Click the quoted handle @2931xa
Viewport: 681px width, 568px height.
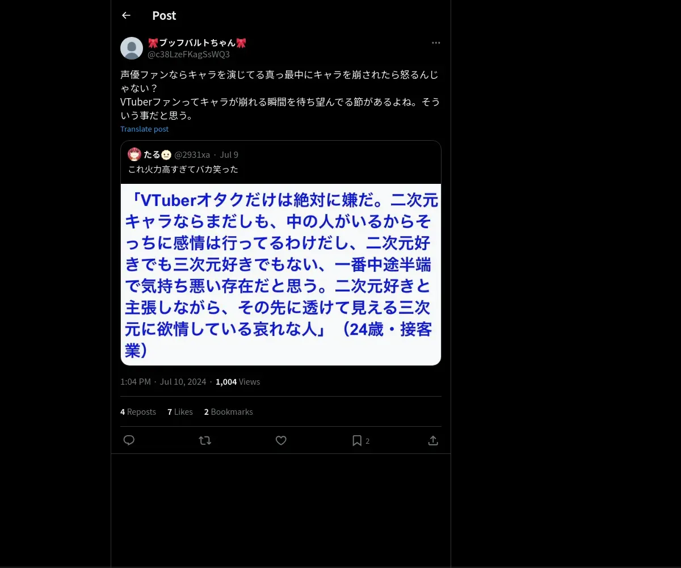tap(192, 154)
